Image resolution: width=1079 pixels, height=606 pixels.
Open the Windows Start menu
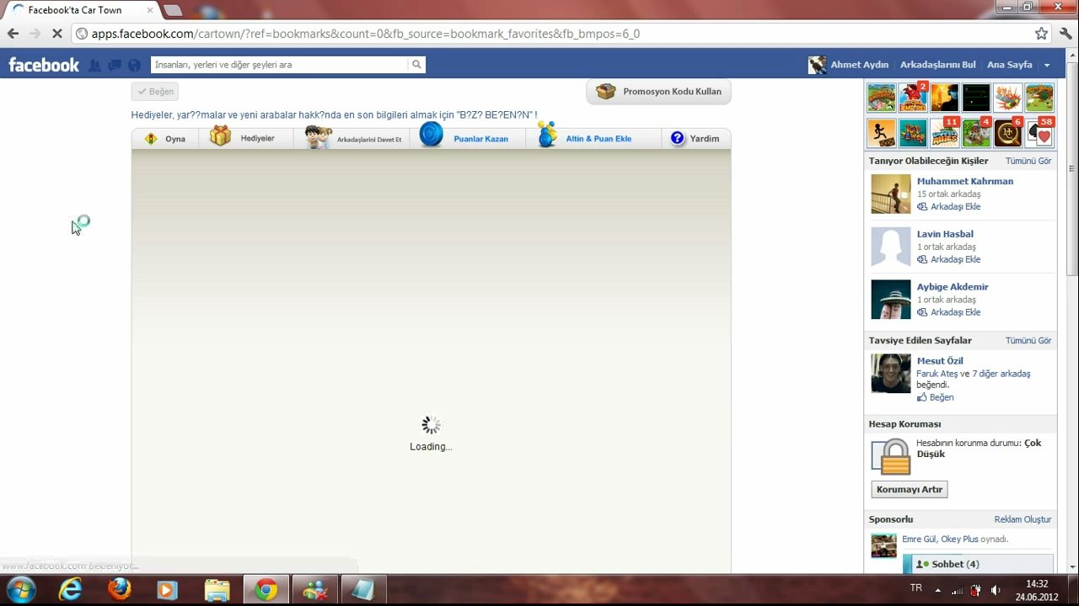point(20,590)
